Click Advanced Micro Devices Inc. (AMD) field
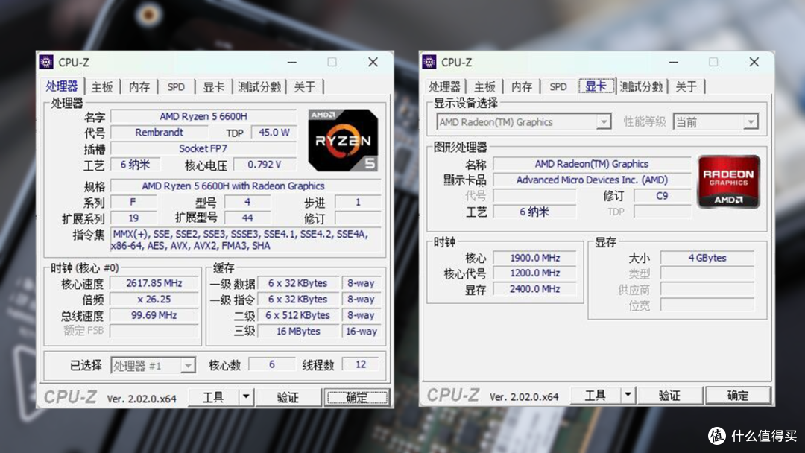The width and height of the screenshot is (805, 453). pyautogui.click(x=592, y=180)
